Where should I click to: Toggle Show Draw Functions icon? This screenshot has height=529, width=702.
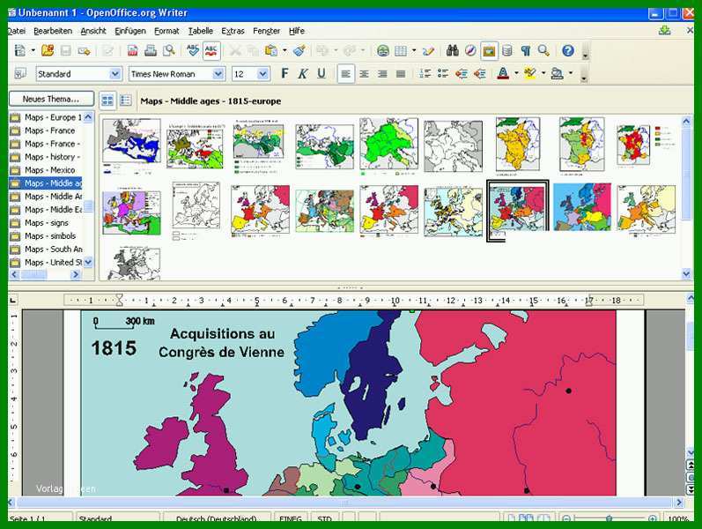(428, 50)
